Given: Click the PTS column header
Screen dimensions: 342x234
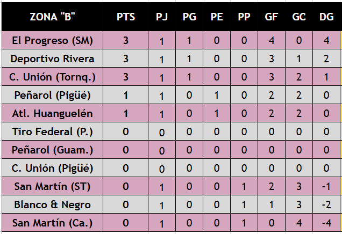Looking at the screenshot, I should [126, 17].
